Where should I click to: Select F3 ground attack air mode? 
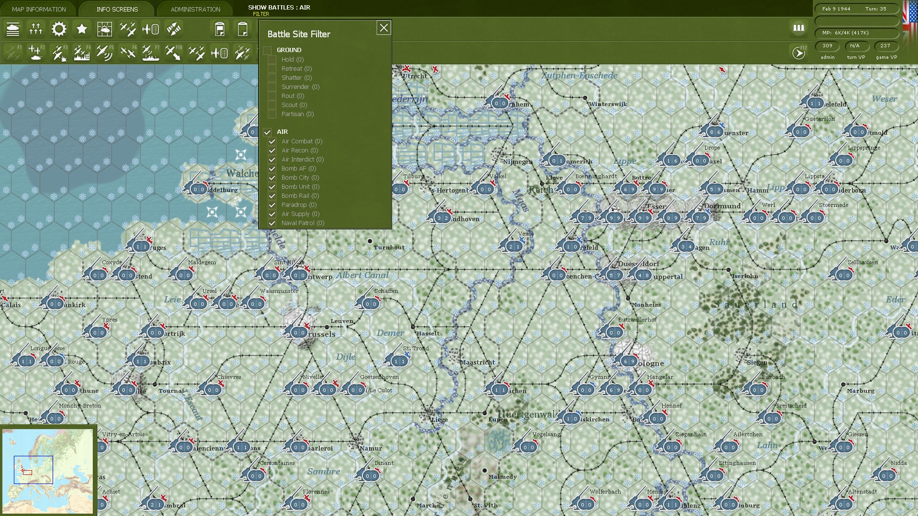click(x=59, y=53)
